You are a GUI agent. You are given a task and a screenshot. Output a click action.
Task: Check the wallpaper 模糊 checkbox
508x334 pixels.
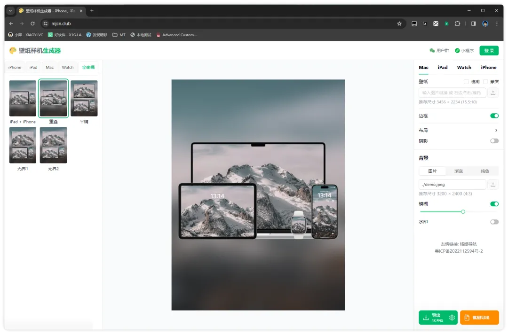466,82
